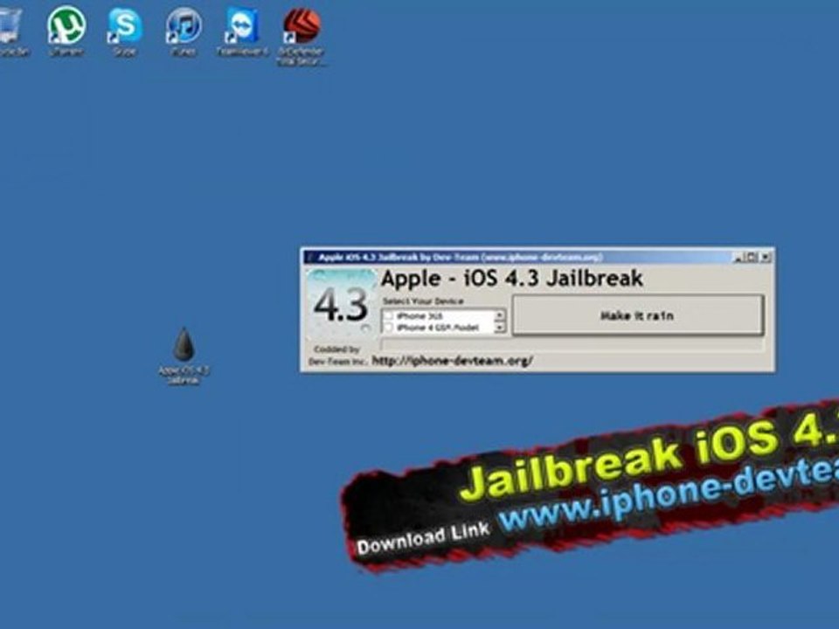Click the progress bar under the device list
Viewport: 839px width, 629px height.
[x=572, y=344]
